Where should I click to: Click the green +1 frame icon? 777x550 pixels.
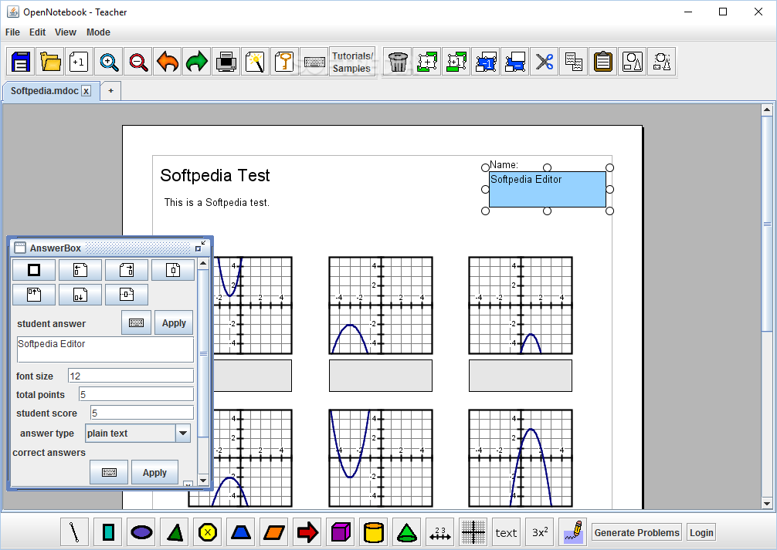pos(456,62)
